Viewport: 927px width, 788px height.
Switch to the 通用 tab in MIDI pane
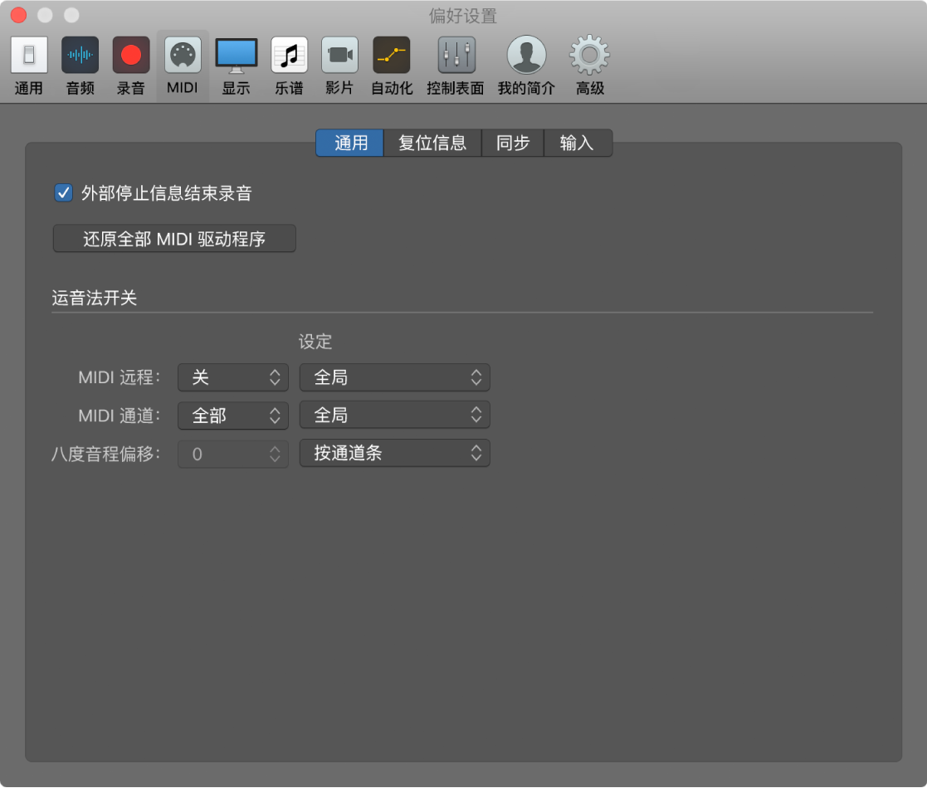[350, 143]
